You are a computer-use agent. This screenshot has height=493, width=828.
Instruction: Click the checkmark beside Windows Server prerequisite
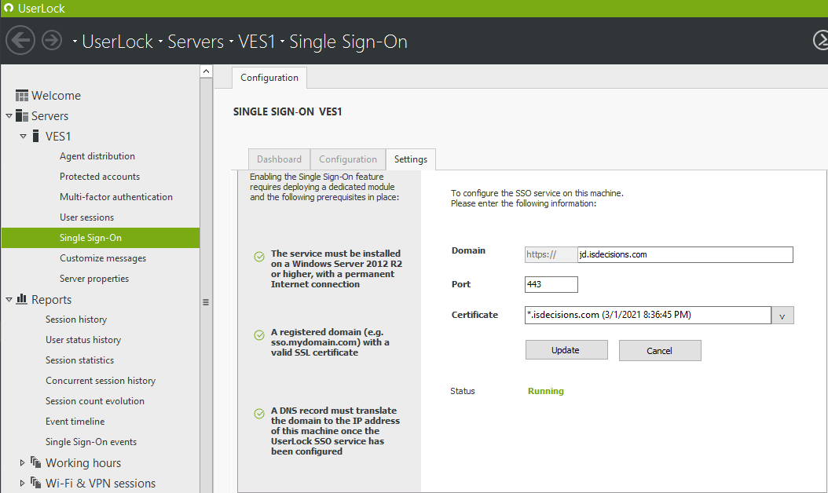tap(259, 257)
